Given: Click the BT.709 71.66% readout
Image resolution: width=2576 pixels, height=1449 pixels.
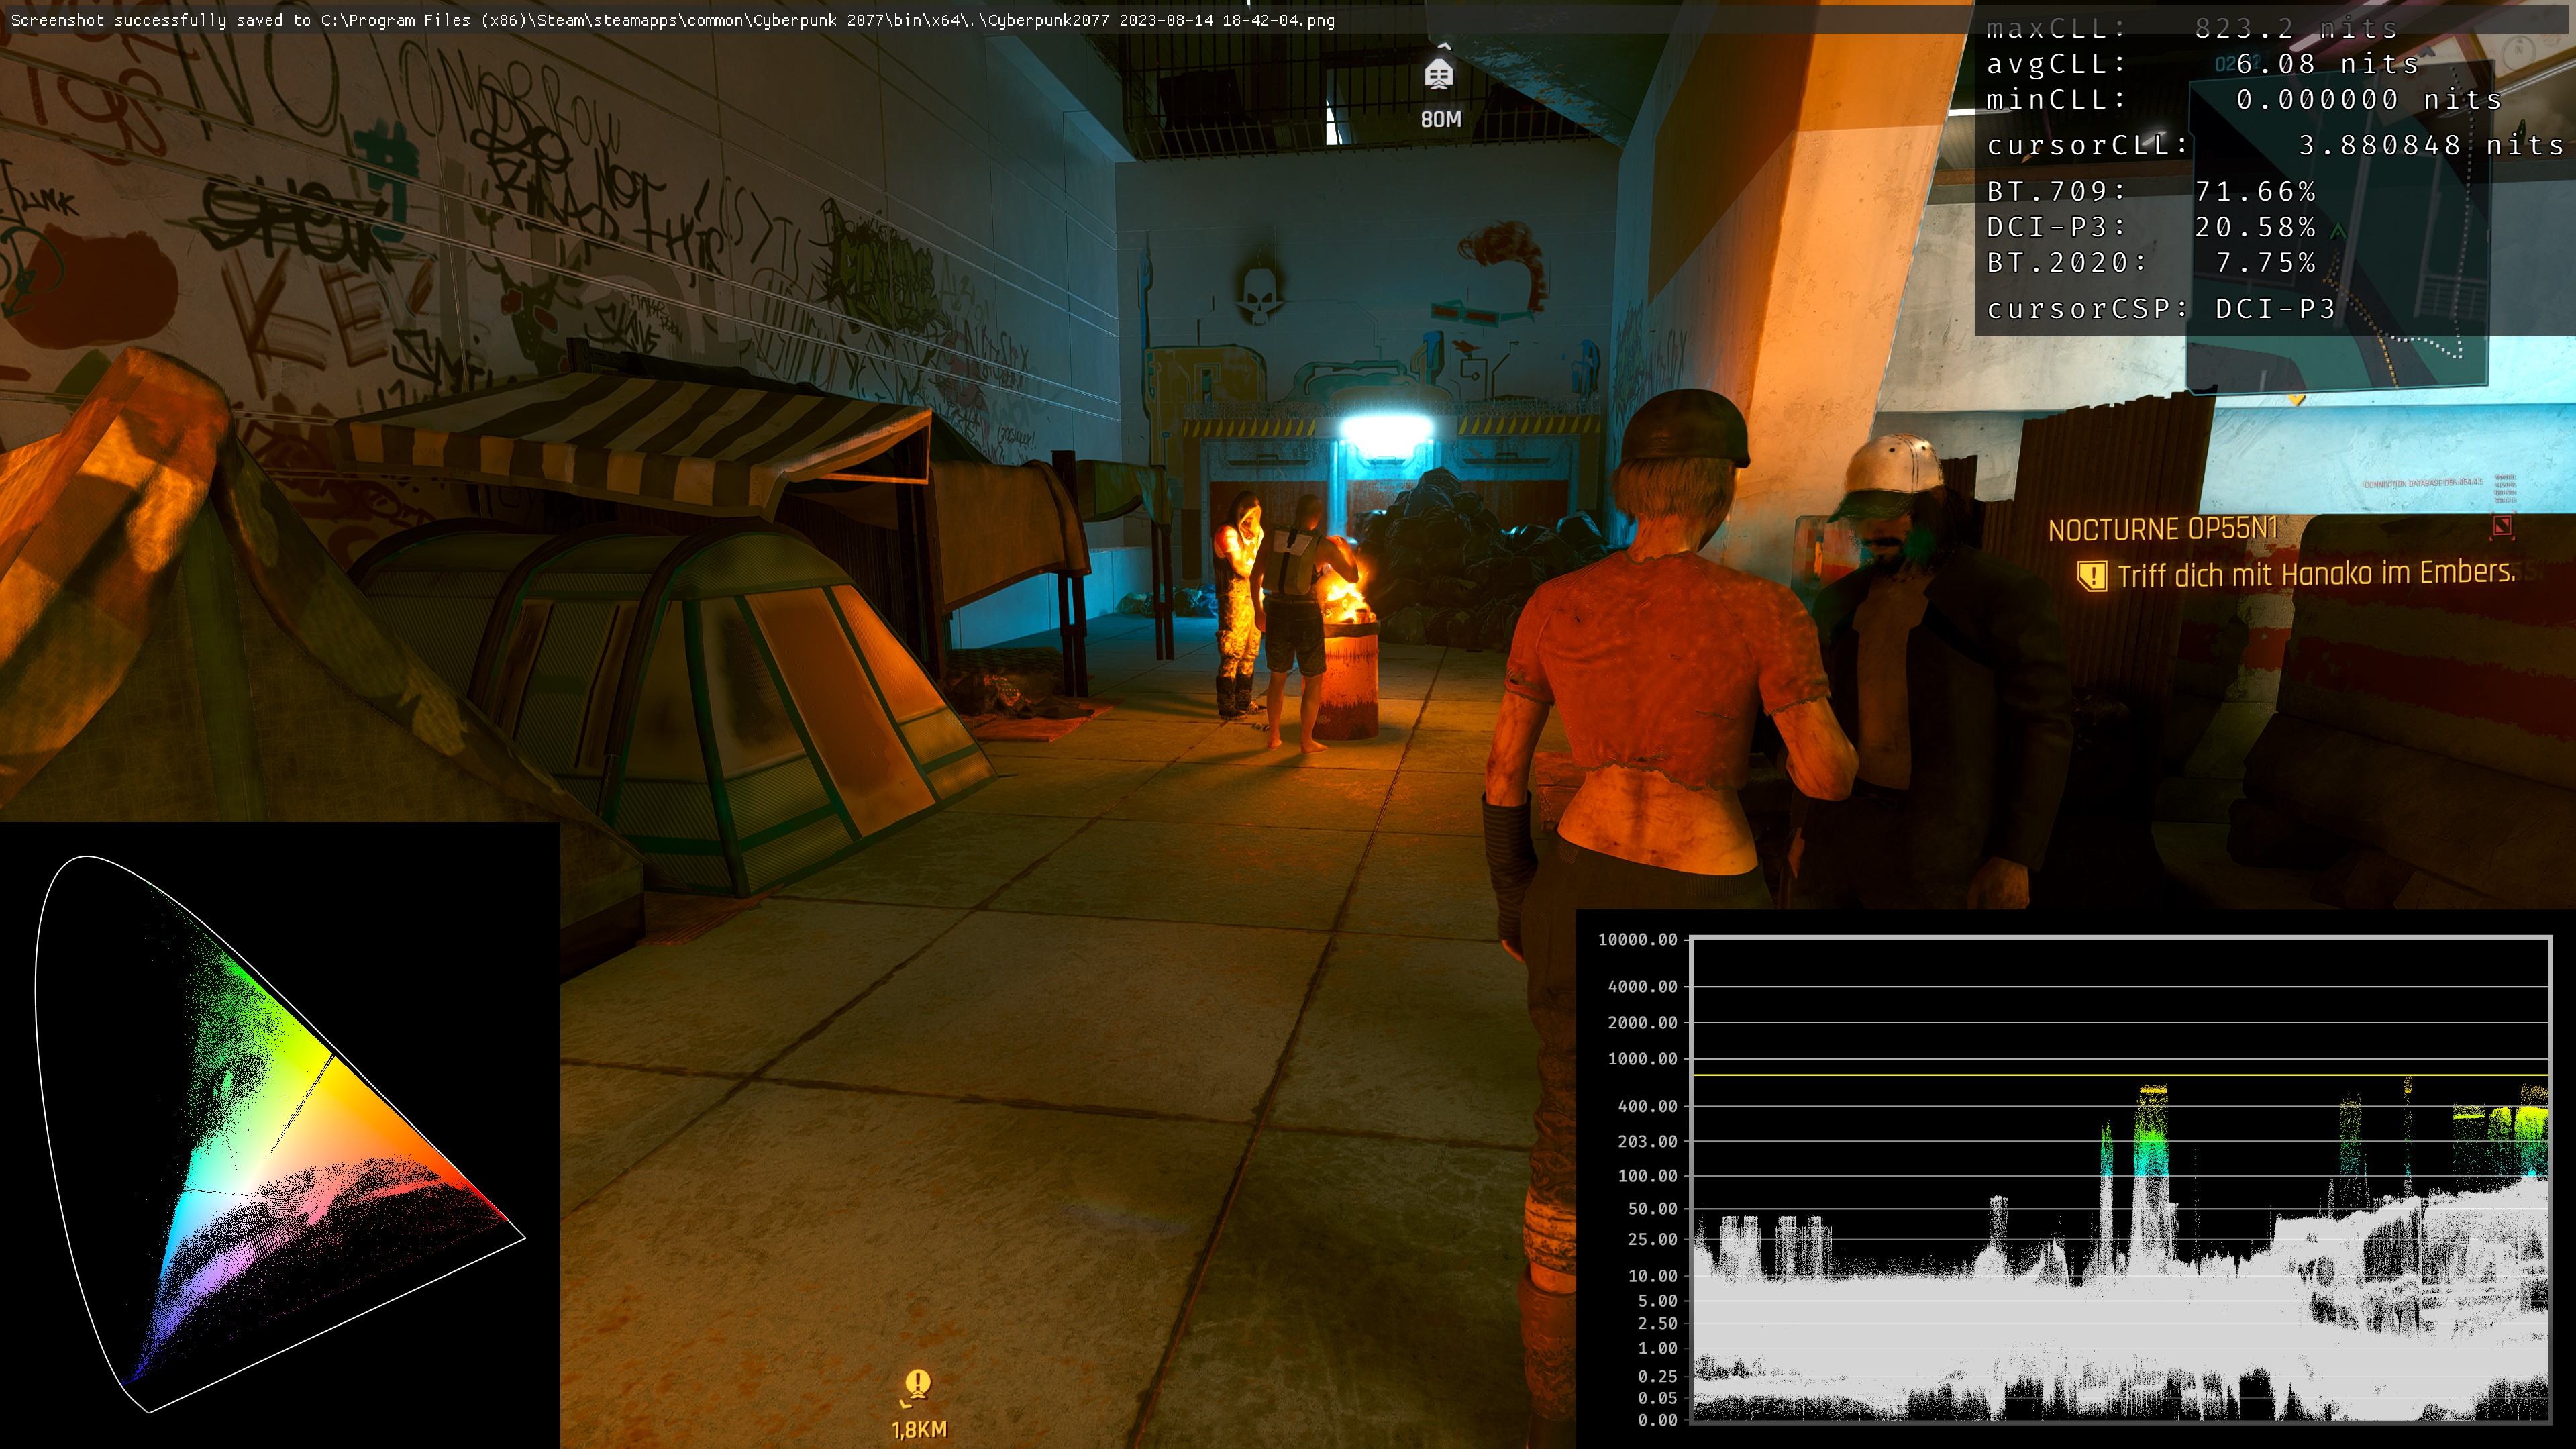Looking at the screenshot, I should (x=2150, y=191).
